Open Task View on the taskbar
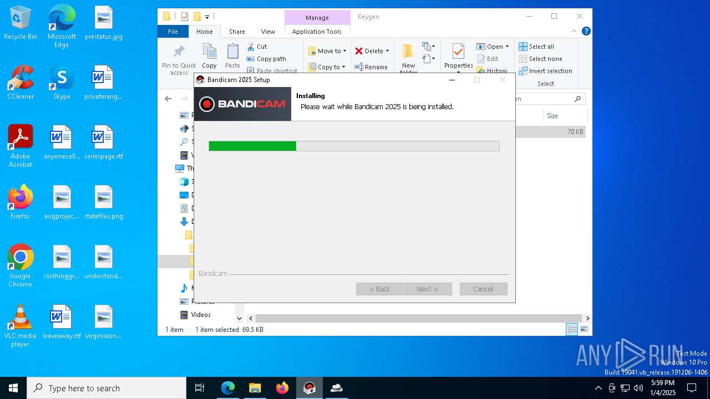Image resolution: width=710 pixels, height=399 pixels. point(200,388)
